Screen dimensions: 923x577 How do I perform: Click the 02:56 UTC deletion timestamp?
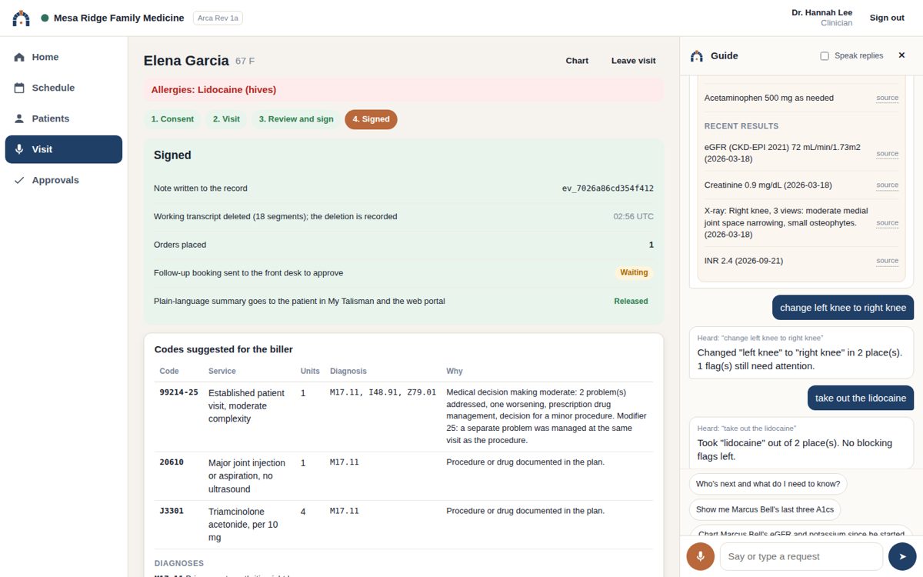coord(634,216)
